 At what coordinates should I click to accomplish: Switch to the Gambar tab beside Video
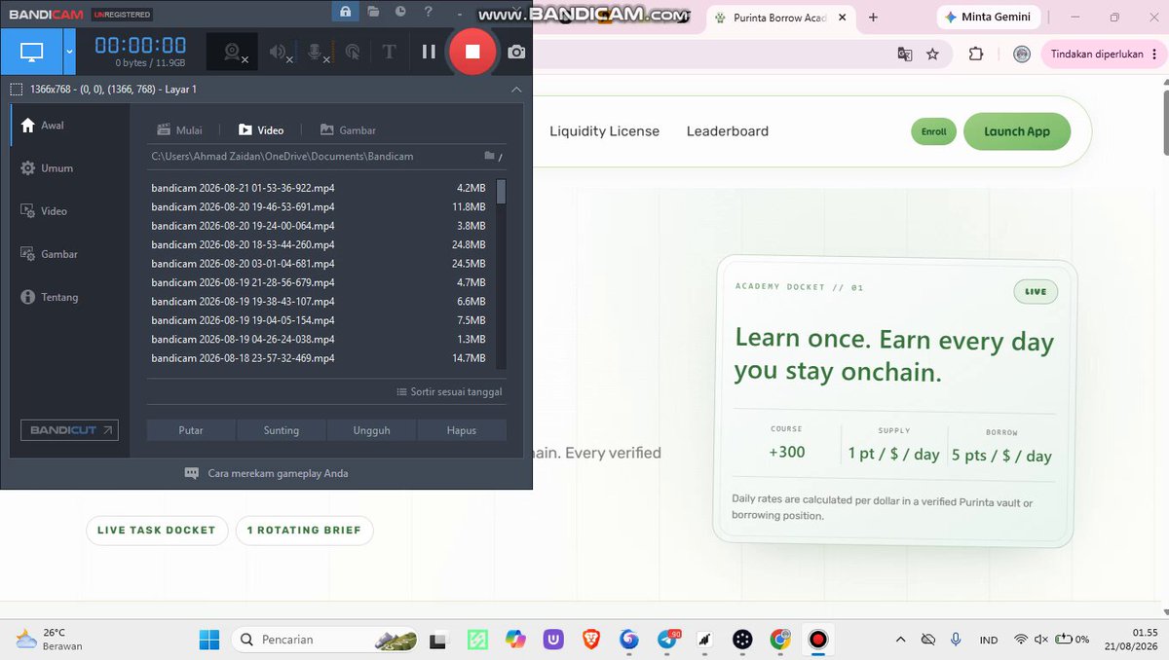coord(348,130)
